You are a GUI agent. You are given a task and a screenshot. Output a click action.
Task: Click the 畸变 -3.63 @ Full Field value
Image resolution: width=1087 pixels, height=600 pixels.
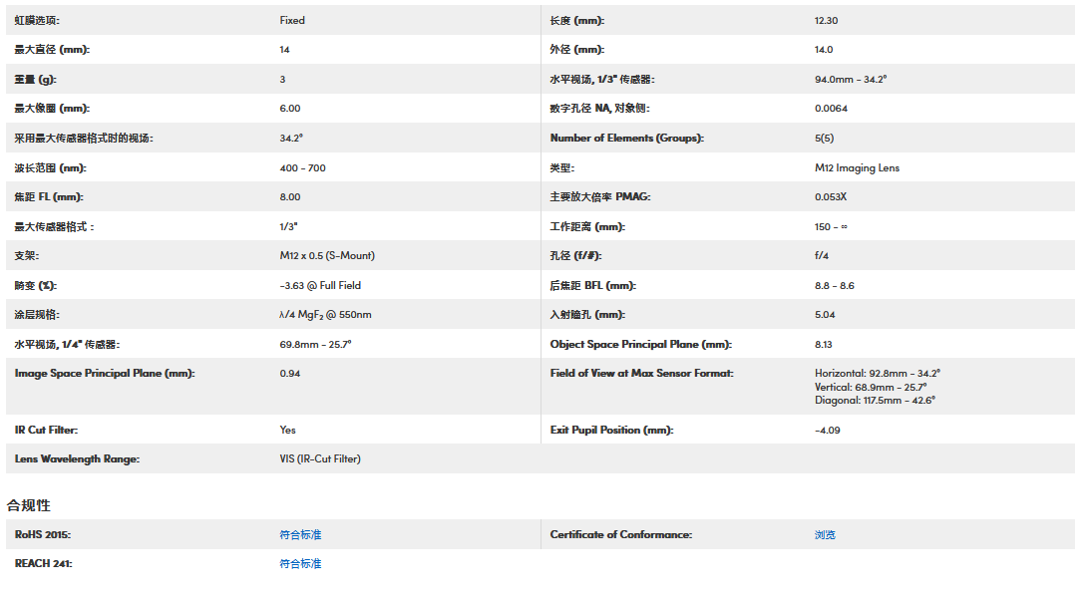click(320, 286)
